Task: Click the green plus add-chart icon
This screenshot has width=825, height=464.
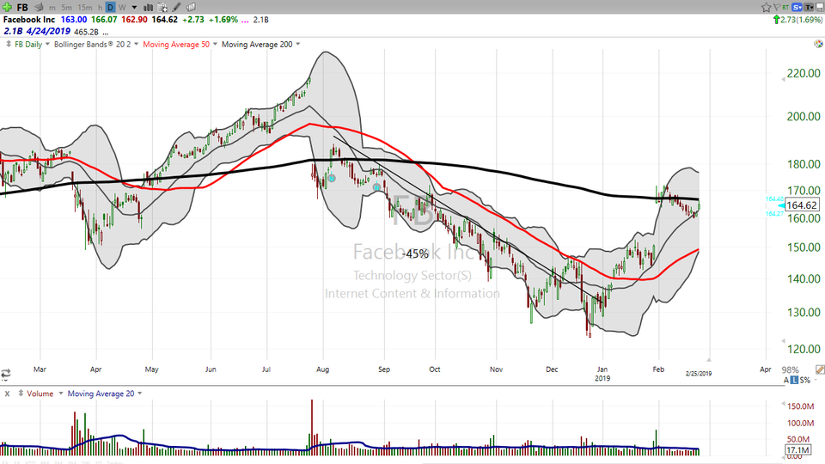Action: click(x=7, y=8)
